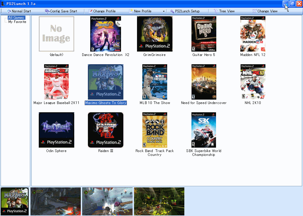Image resolution: width=303 pixels, height=216 pixels.
Task: Minimize the PS2Lunch window
Action: 286,4
